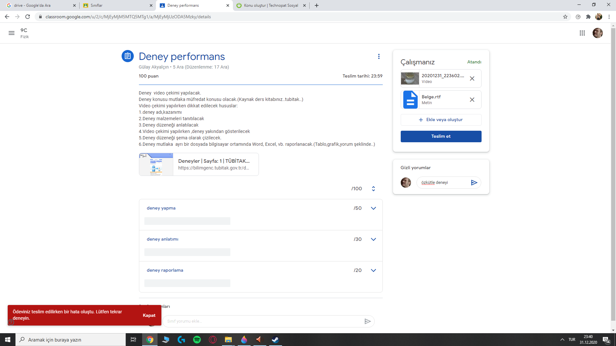Dismiss error message with Kapat

(x=149, y=316)
